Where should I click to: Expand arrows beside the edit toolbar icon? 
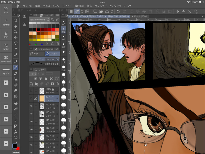[x=82, y=12]
